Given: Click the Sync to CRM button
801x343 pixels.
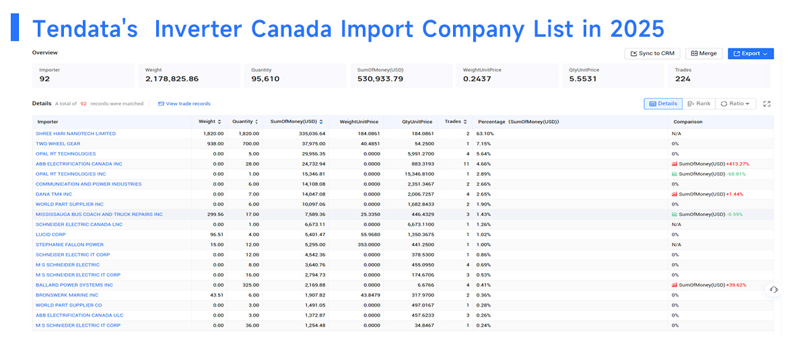Looking at the screenshot, I should tap(652, 54).
